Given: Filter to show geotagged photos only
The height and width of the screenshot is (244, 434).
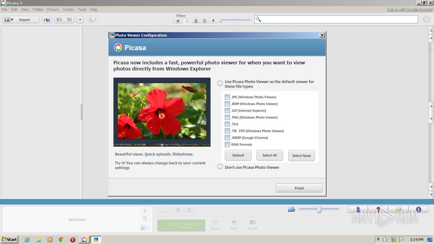Looking at the screenshot, I should [x=213, y=21].
